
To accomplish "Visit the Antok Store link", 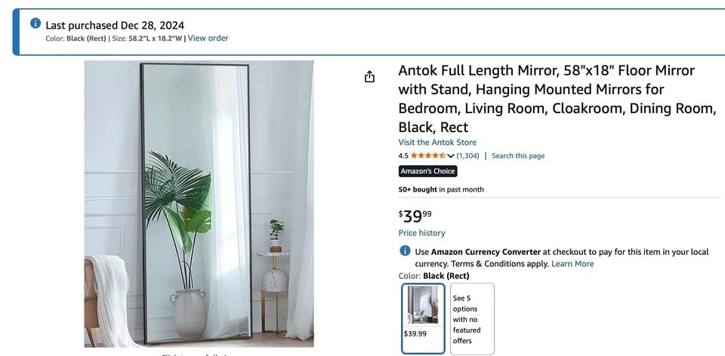I will 437,143.
